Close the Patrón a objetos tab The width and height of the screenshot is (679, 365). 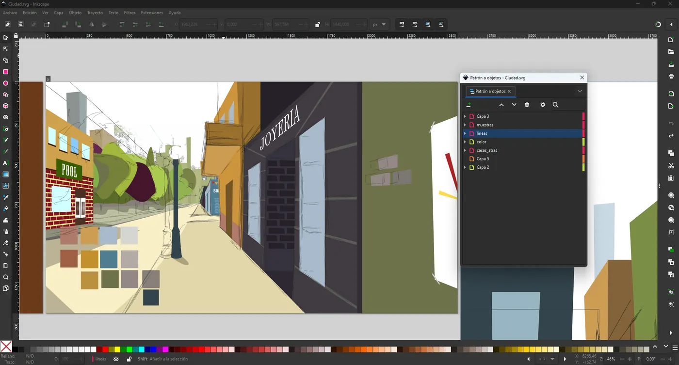509,91
